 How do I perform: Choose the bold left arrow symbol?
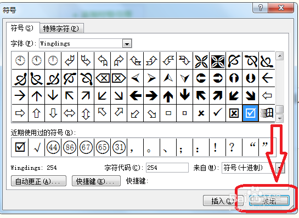(x=135, y=95)
